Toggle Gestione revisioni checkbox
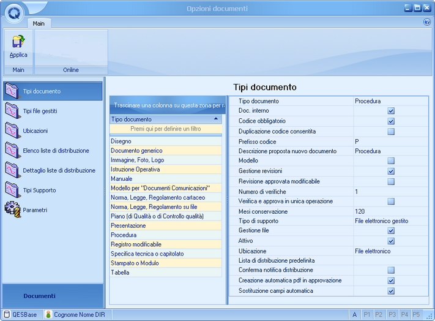Viewport: 435px width, 321px height. tap(391, 171)
